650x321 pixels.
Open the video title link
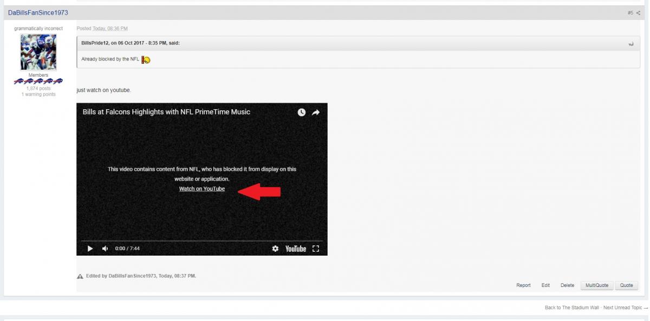(x=166, y=112)
